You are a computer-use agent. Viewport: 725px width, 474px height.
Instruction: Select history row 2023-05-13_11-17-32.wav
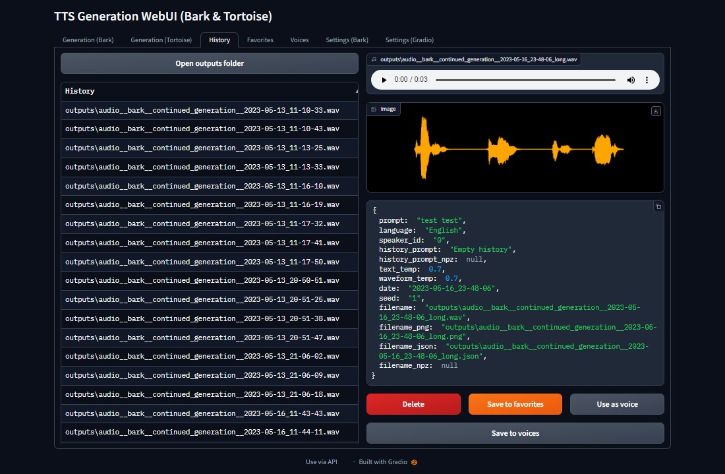point(210,224)
